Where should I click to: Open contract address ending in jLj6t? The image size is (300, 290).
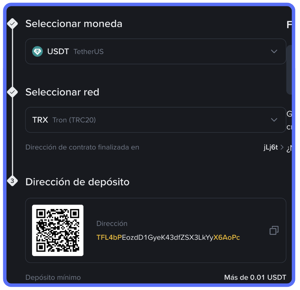[271, 147]
